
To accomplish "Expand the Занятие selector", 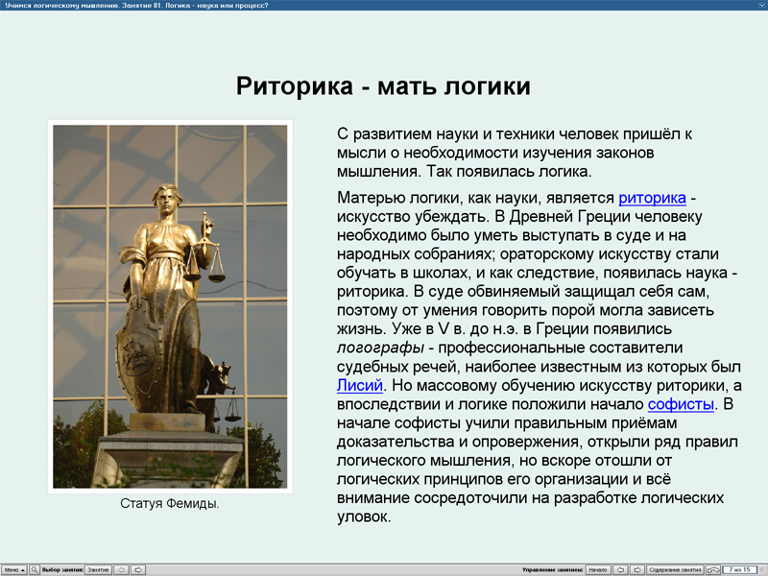I will (98, 569).
